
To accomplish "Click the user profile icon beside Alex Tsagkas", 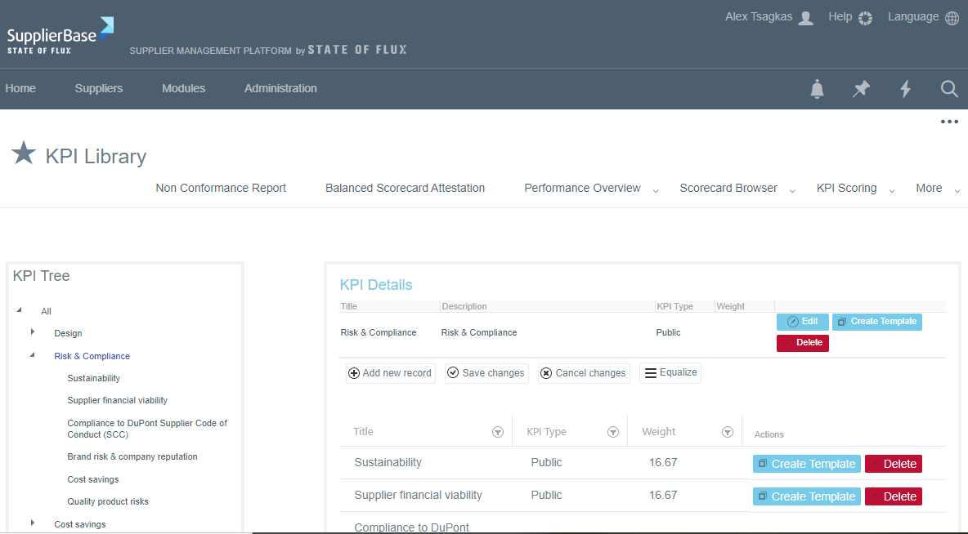I will point(806,17).
